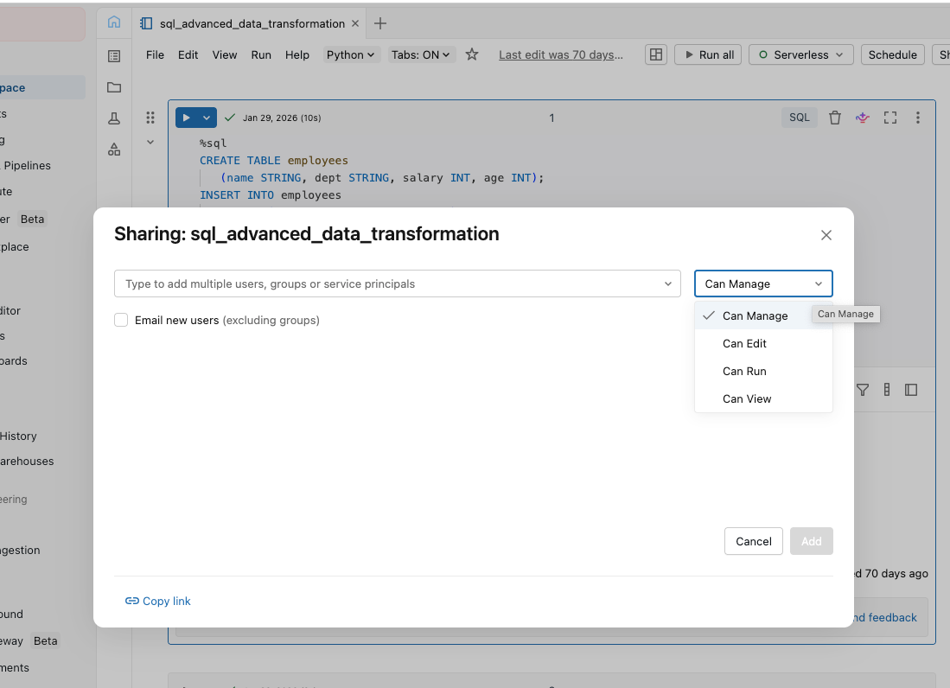Open the assistant sparkle icon in cell
The image size is (950, 688).
tap(862, 118)
